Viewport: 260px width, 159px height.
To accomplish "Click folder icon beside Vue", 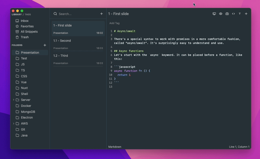I will coord(17,82).
